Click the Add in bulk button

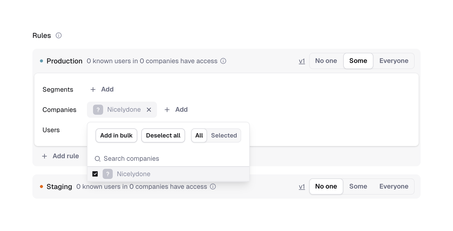click(x=116, y=135)
